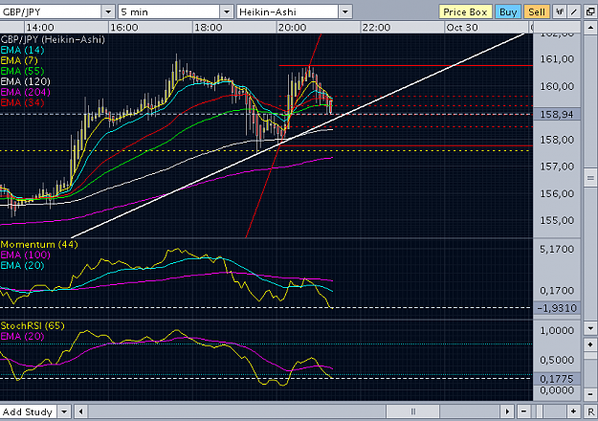Click the vertical zoom minus button
598x421 pixels.
coord(590,394)
